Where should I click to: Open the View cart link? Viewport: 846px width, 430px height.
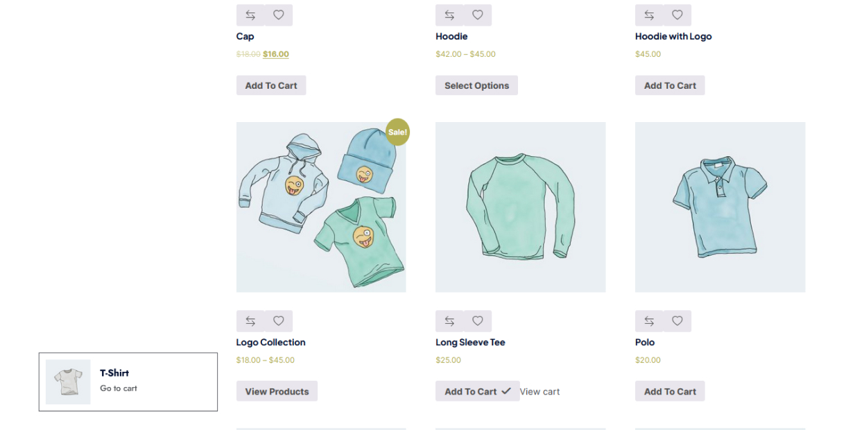coord(539,391)
